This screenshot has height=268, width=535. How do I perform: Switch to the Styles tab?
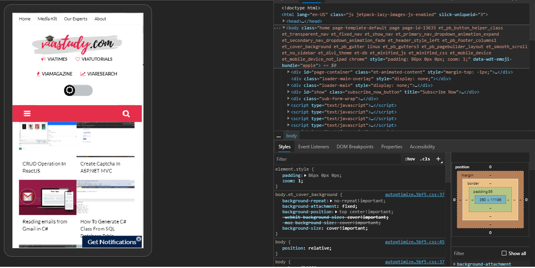tap(284, 147)
